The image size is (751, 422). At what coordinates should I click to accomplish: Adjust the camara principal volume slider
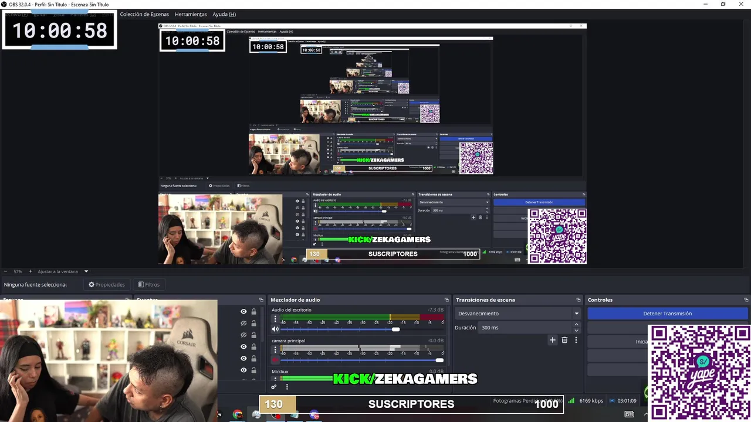tap(363, 360)
